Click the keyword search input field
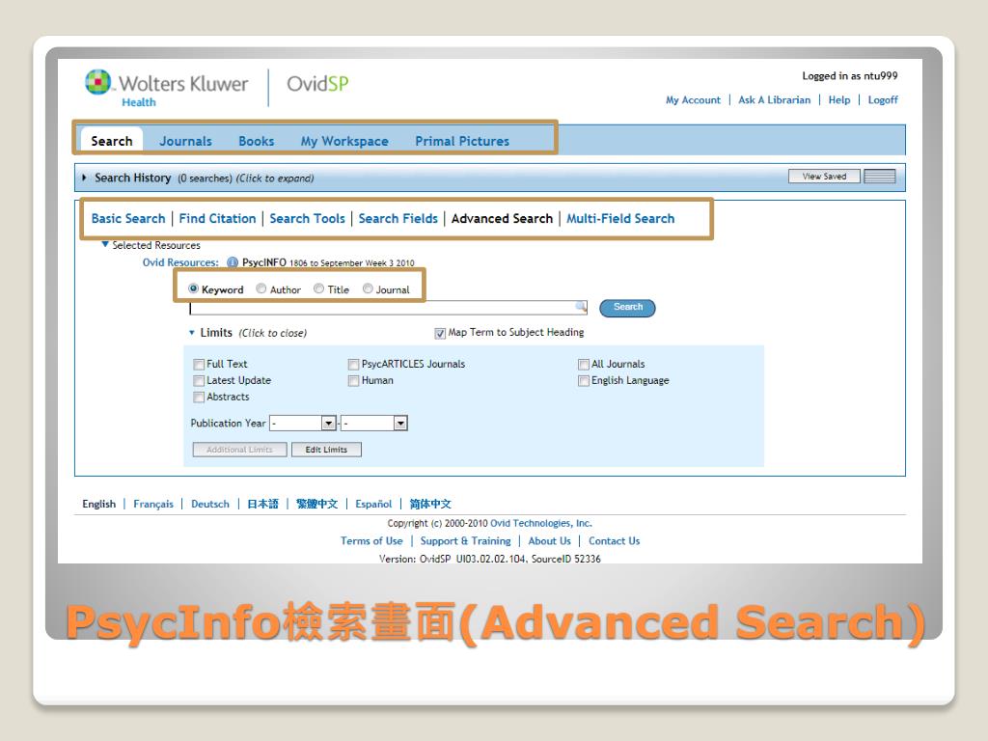Viewport: 988px width, 741px height. tap(388, 308)
